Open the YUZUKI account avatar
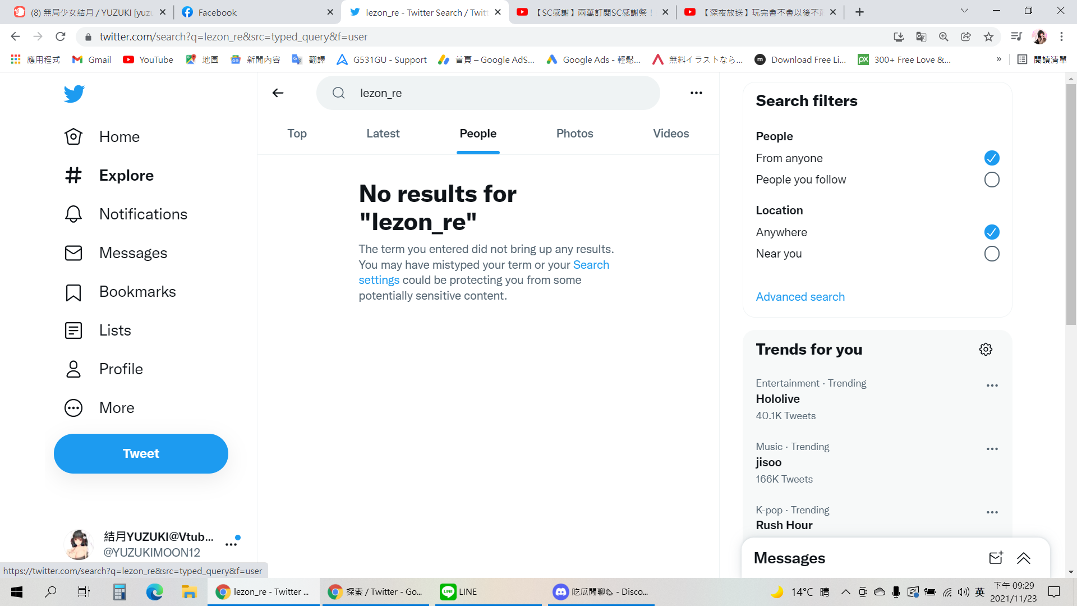The image size is (1077, 606). [x=78, y=544]
